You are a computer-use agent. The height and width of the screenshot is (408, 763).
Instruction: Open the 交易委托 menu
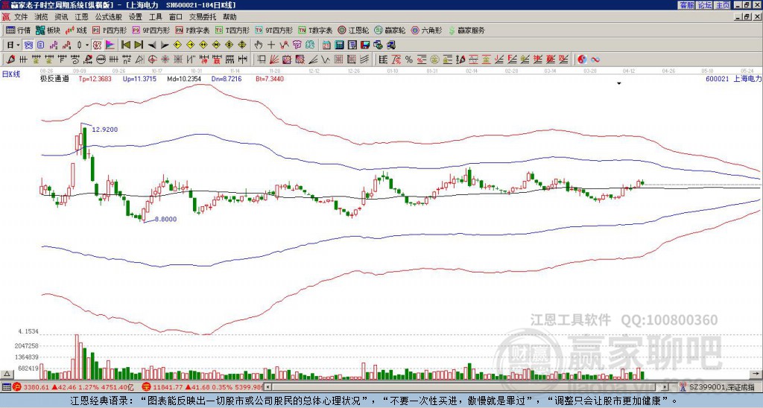203,17
